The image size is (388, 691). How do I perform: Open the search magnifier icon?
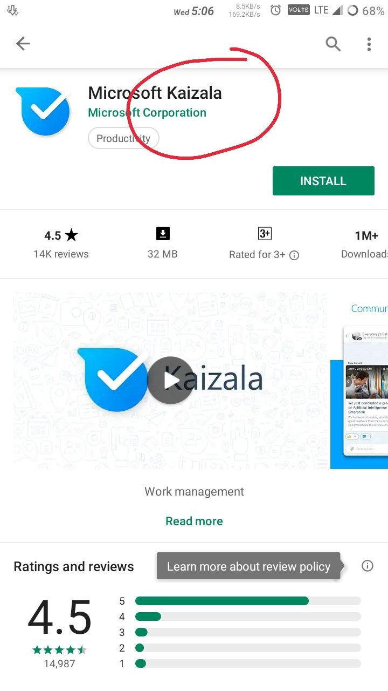coord(333,44)
